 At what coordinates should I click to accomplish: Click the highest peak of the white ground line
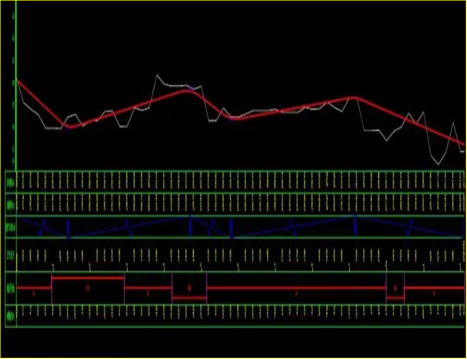(158, 75)
